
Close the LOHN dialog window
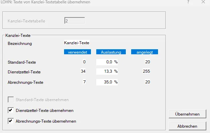coord(203,2)
